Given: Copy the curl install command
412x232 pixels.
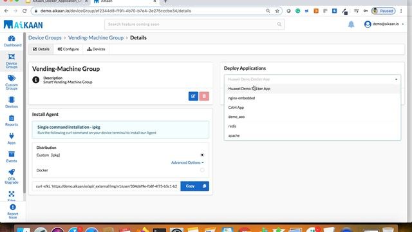Looking at the screenshot, I should 194,186.
